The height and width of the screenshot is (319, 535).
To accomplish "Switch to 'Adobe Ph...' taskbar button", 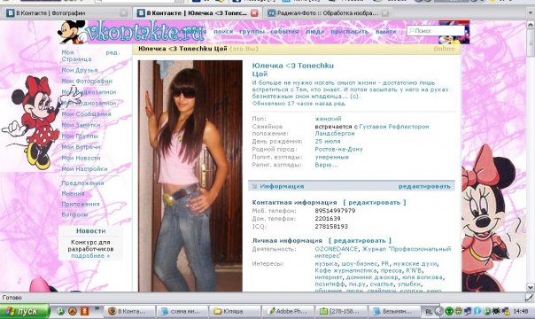I will (287, 311).
